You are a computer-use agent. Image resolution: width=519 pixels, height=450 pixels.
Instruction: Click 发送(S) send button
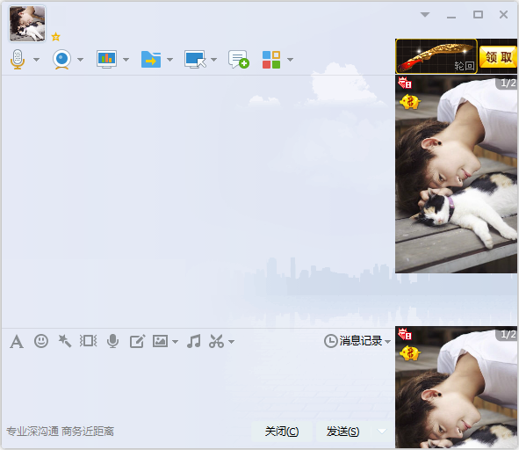coord(342,432)
